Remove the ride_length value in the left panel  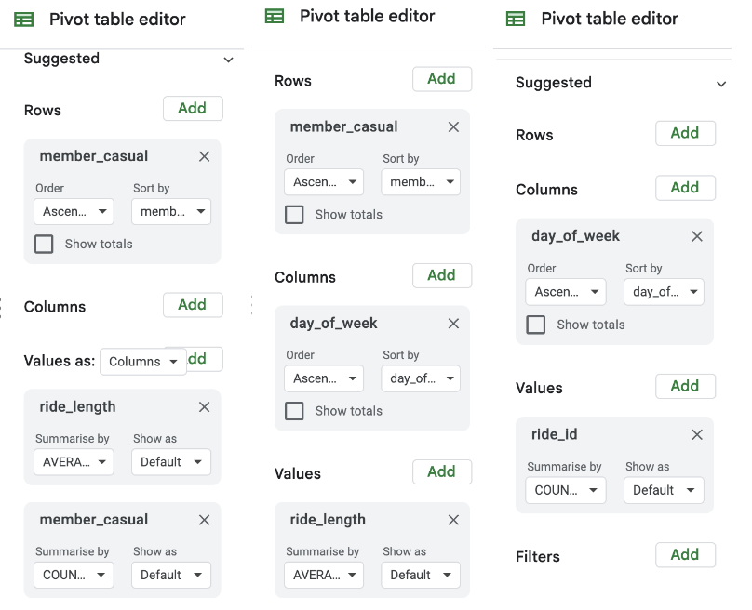click(x=204, y=406)
